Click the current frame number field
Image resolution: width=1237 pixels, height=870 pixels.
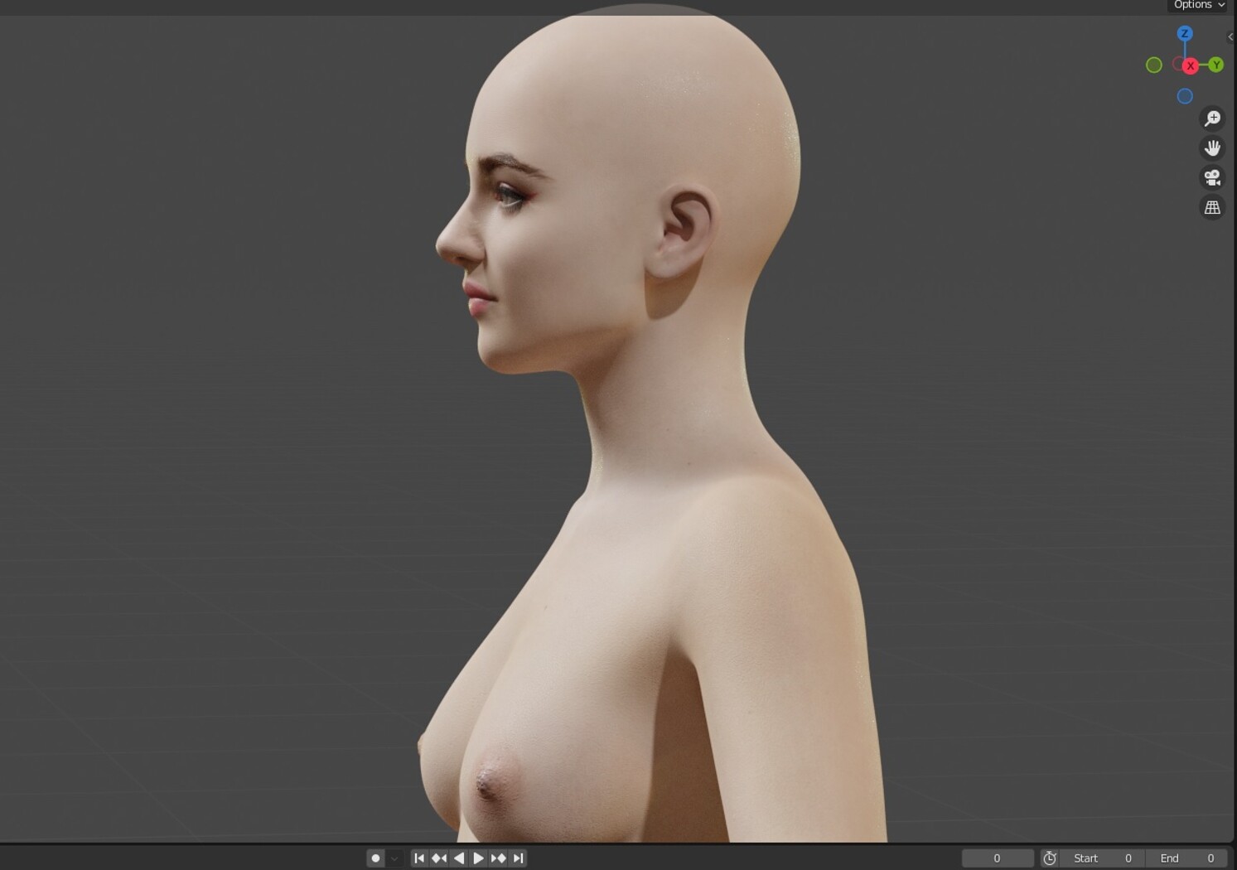point(998,858)
